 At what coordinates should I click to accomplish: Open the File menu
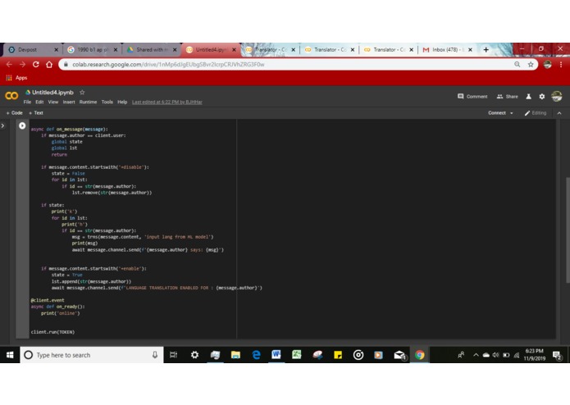(27, 102)
